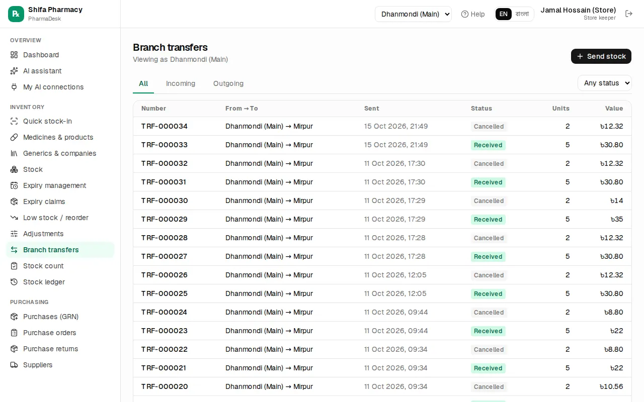Click Jamal Hossain (Store) user name
This screenshot has width=644, height=402.
tap(578, 10)
